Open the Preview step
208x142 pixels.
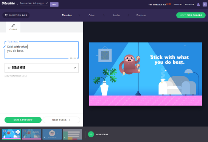pyautogui.click(x=141, y=15)
